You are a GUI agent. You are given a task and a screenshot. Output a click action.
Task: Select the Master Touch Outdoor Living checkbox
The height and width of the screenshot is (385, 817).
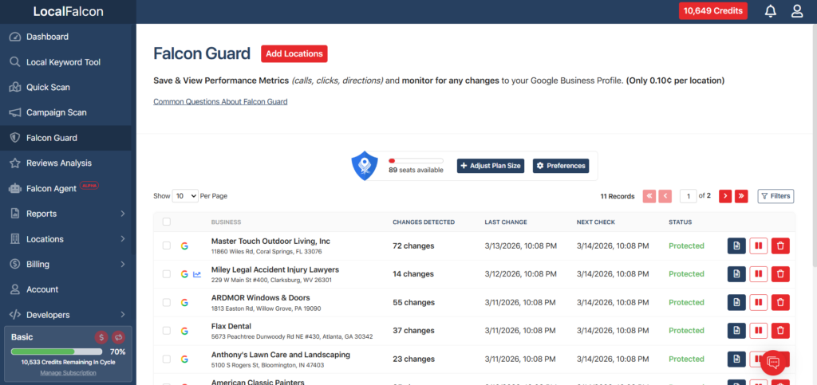click(167, 246)
